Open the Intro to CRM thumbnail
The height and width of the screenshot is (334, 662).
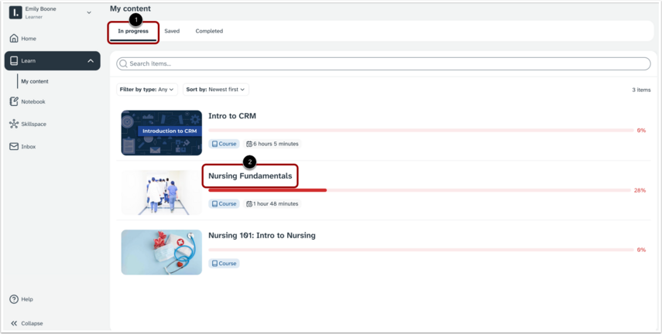[161, 133]
